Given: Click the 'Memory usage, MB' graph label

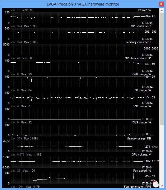Looking at the screenshot, I should click(139, 138).
